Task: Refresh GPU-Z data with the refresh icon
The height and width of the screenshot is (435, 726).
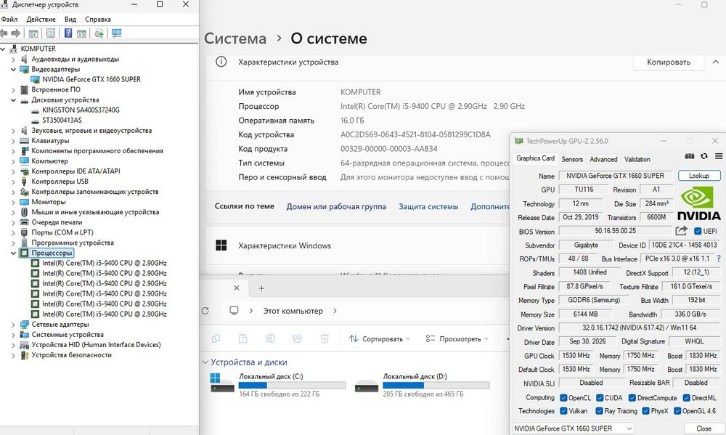Action: [x=704, y=156]
